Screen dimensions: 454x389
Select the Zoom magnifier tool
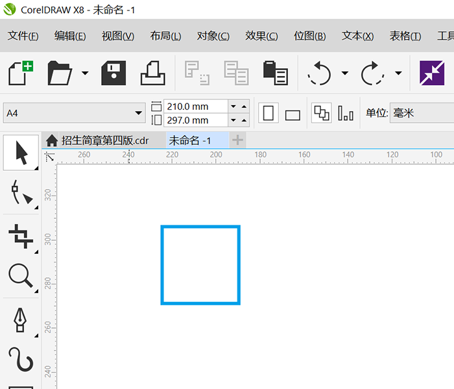coord(21,276)
